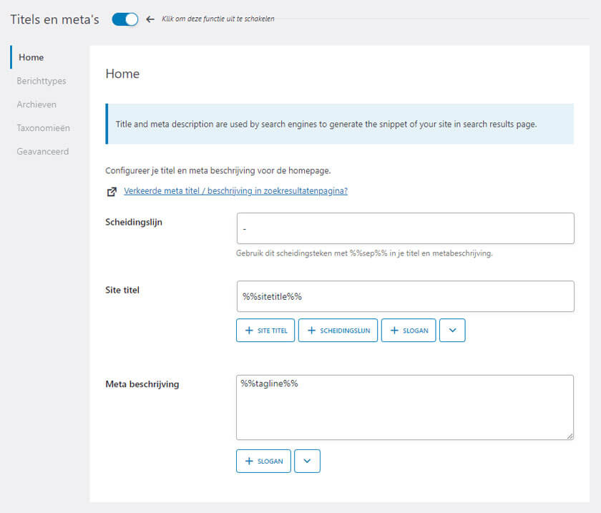Toggle off the Titels en meta's switch
The height and width of the screenshot is (513, 601).
(125, 19)
